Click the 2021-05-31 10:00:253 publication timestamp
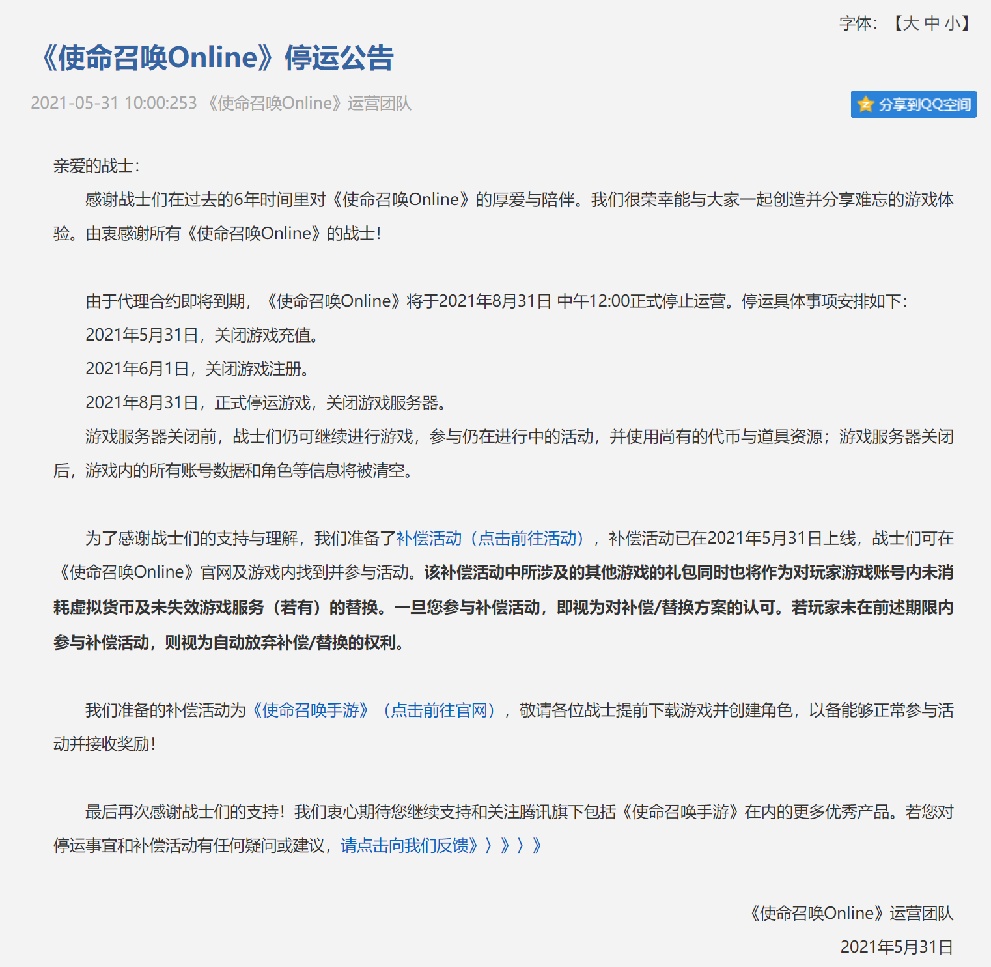The height and width of the screenshot is (967, 991). click(x=114, y=104)
